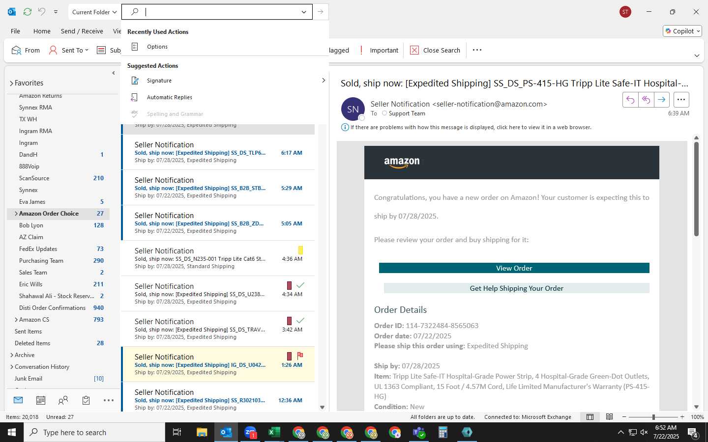Click the zoom slider handle
This screenshot has height=442, width=708.
653,417
